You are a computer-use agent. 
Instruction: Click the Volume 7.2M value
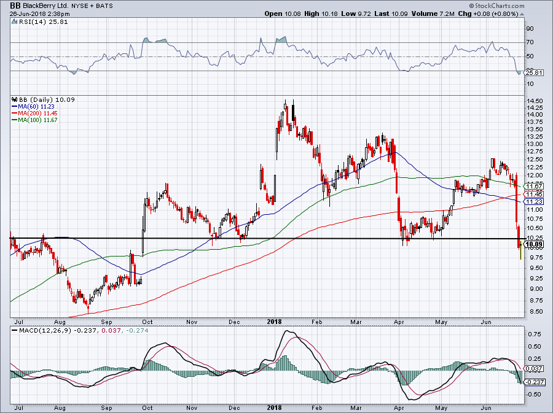point(433,14)
